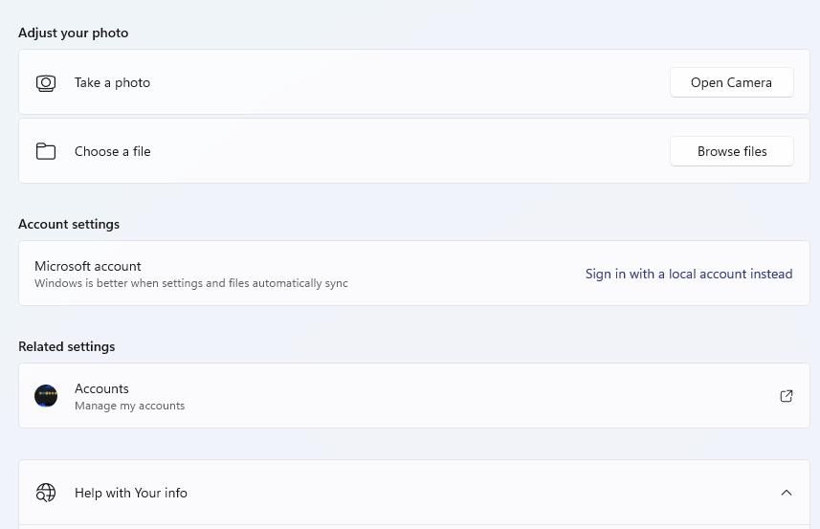Collapse the Help with Your info section

pos(787,493)
